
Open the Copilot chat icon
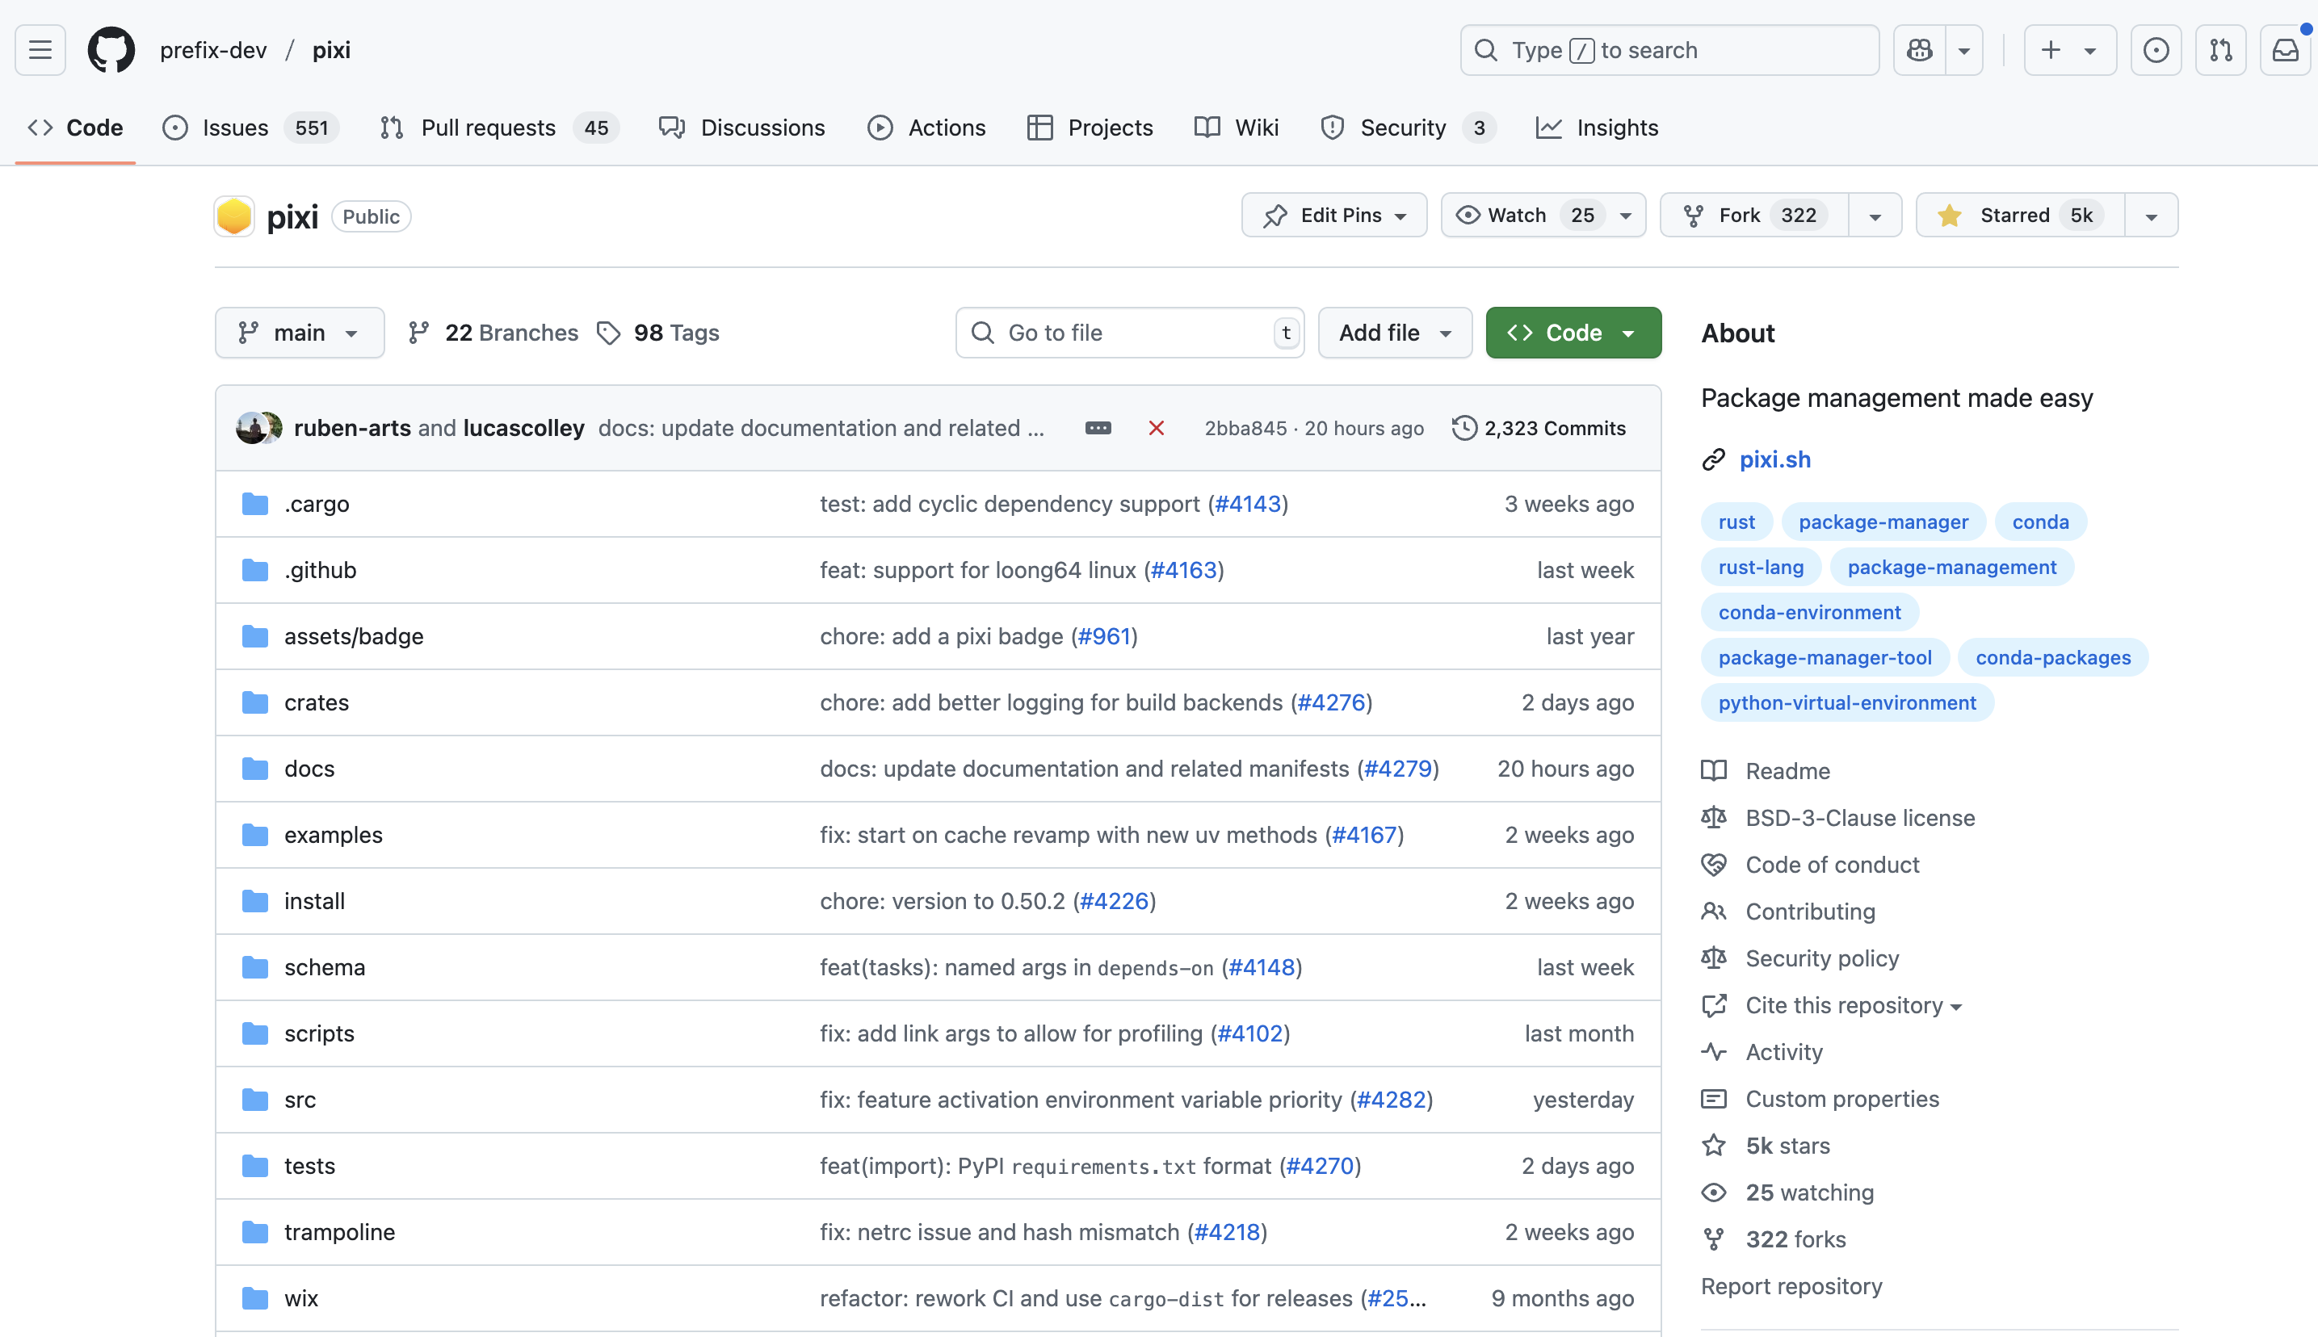(x=1920, y=49)
